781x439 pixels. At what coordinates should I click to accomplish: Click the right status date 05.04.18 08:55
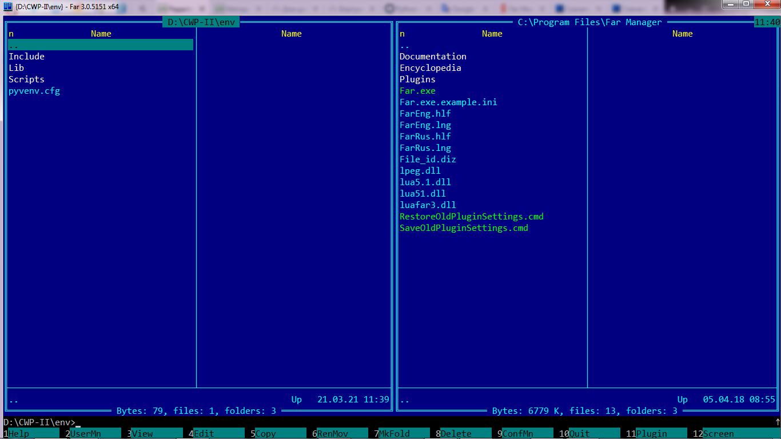point(739,400)
